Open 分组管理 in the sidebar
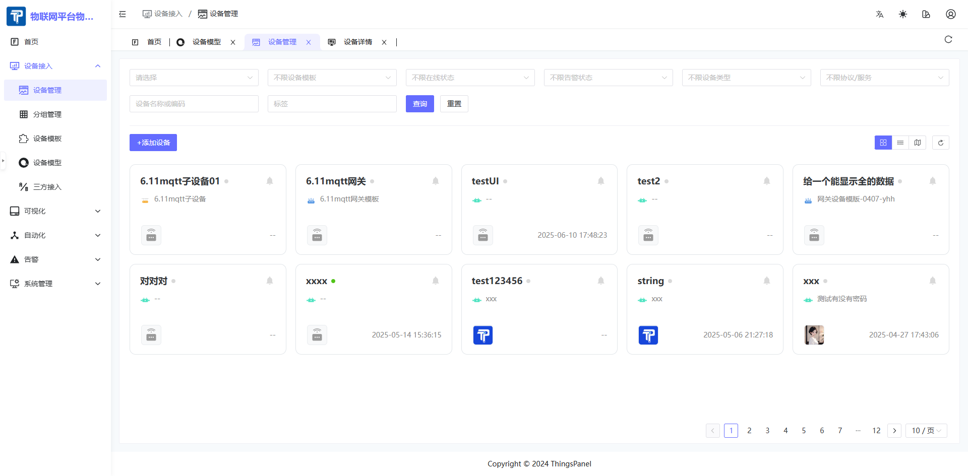Viewport: 968px width, 476px height. [46, 114]
